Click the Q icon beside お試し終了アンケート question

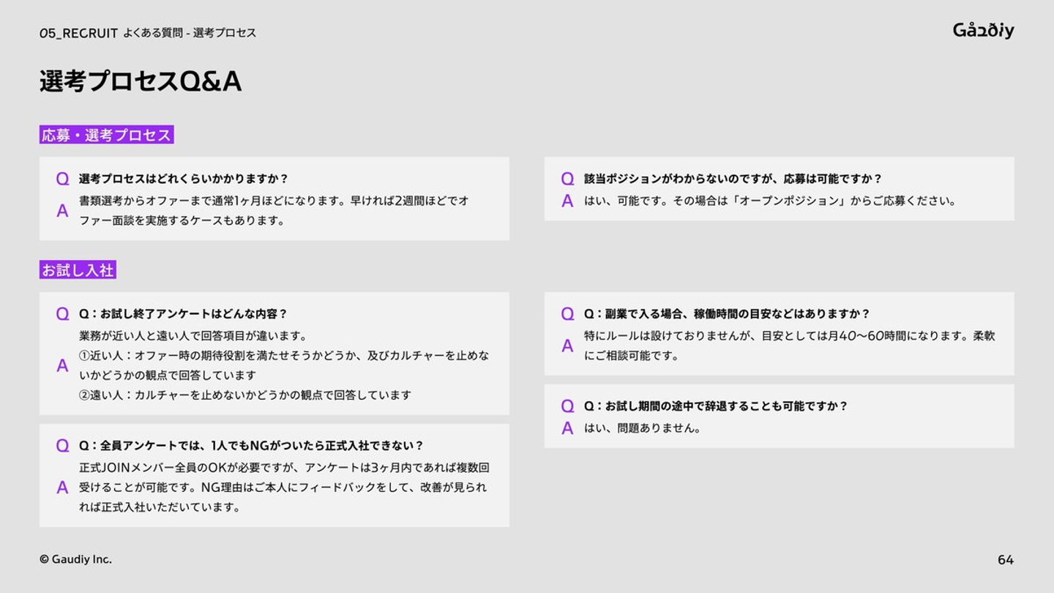click(x=63, y=314)
